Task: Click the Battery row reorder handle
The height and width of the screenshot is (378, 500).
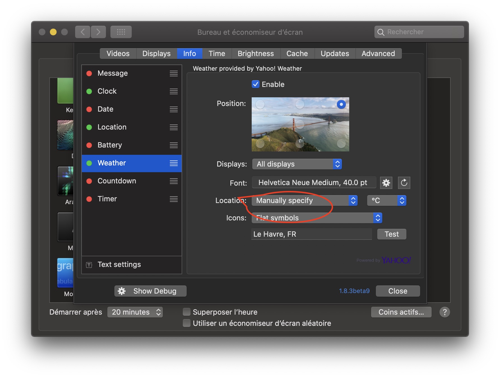Action: (174, 145)
